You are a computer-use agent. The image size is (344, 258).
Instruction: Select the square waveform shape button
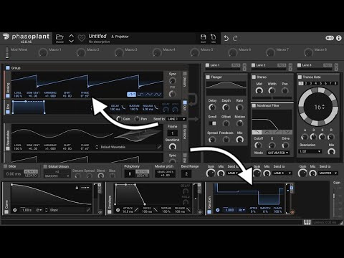coord(140,95)
